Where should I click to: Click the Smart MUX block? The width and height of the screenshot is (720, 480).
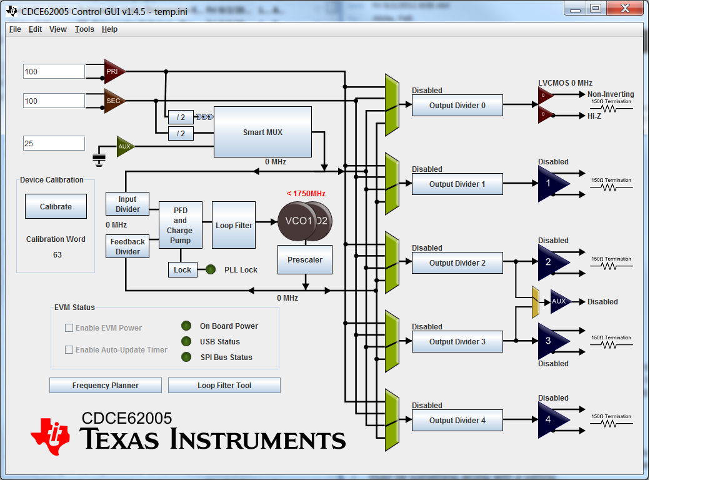(262, 132)
